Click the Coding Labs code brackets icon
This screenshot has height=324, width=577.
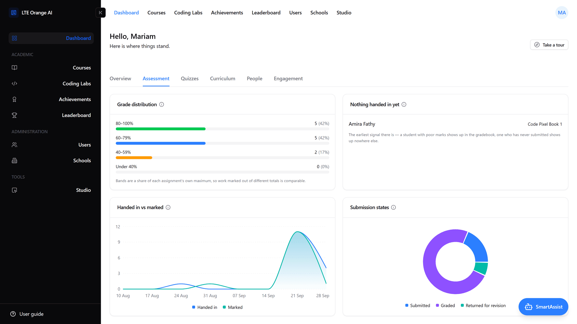[x=14, y=83]
